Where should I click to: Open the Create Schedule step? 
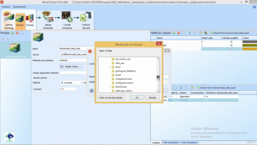(x=67, y=20)
